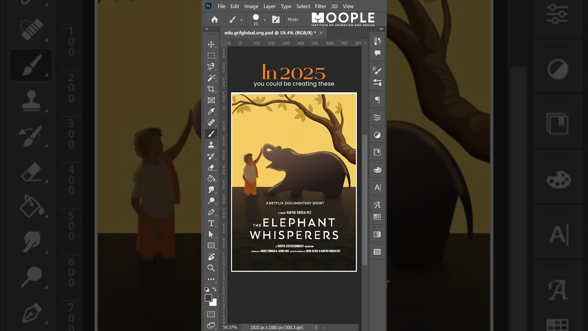Go to the Home screen icon
588x331 pixels.
(215, 19)
